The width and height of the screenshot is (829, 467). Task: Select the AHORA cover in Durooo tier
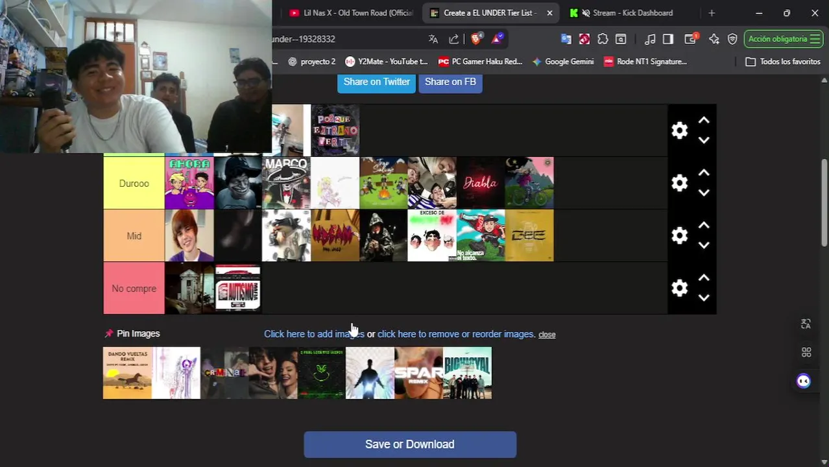pyautogui.click(x=189, y=183)
